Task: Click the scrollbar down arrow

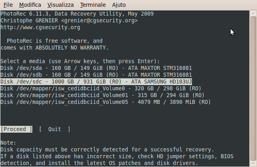Action: click(x=253, y=164)
